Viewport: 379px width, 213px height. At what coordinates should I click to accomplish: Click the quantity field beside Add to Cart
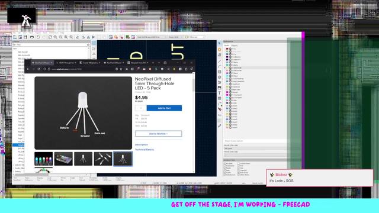[141, 108]
